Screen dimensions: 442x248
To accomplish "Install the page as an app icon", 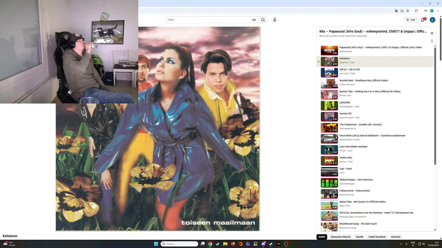I will [x=402, y=11].
